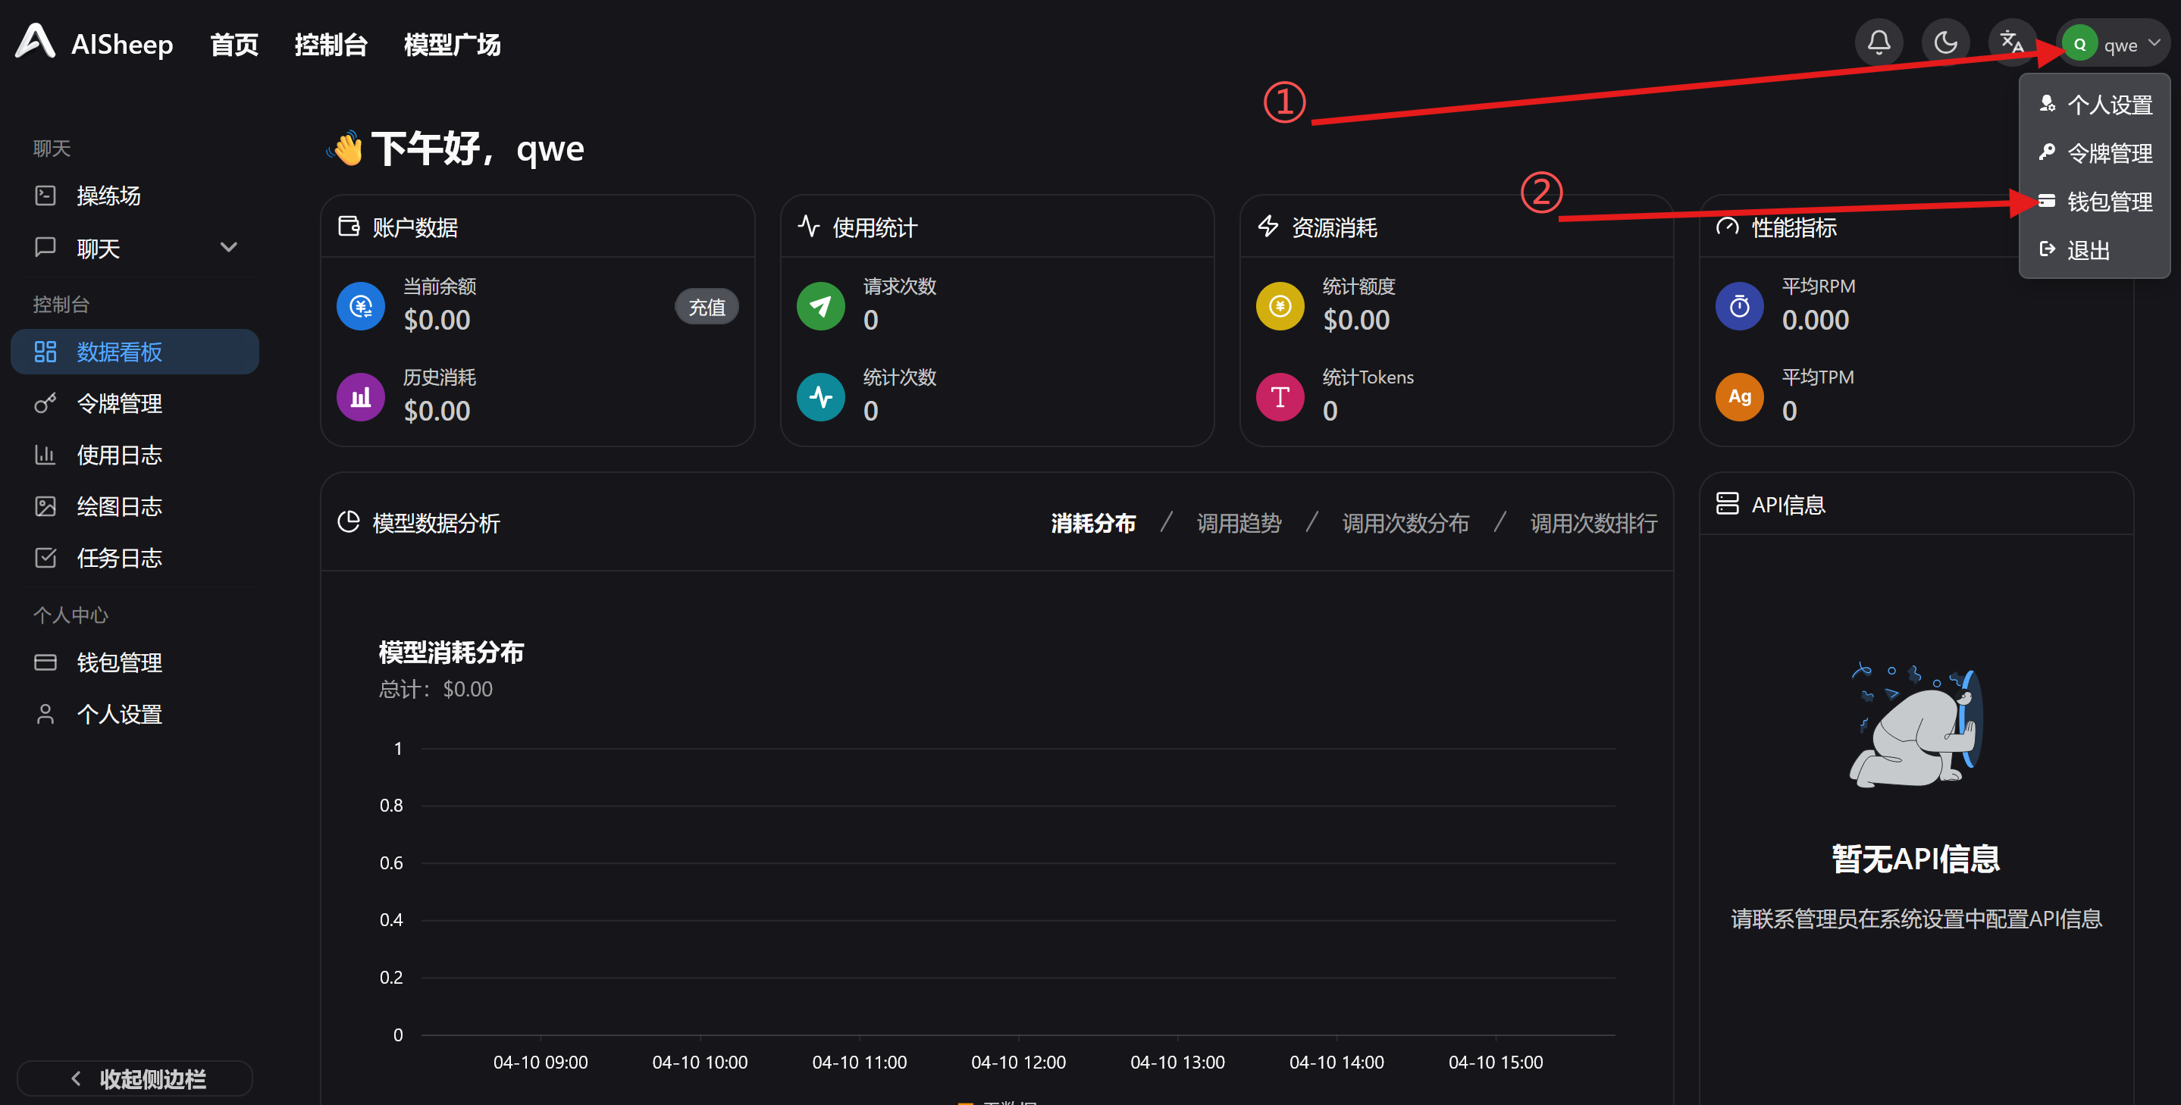Open 使用日志 usage log in the sidebar
The height and width of the screenshot is (1105, 2181).
(118, 455)
